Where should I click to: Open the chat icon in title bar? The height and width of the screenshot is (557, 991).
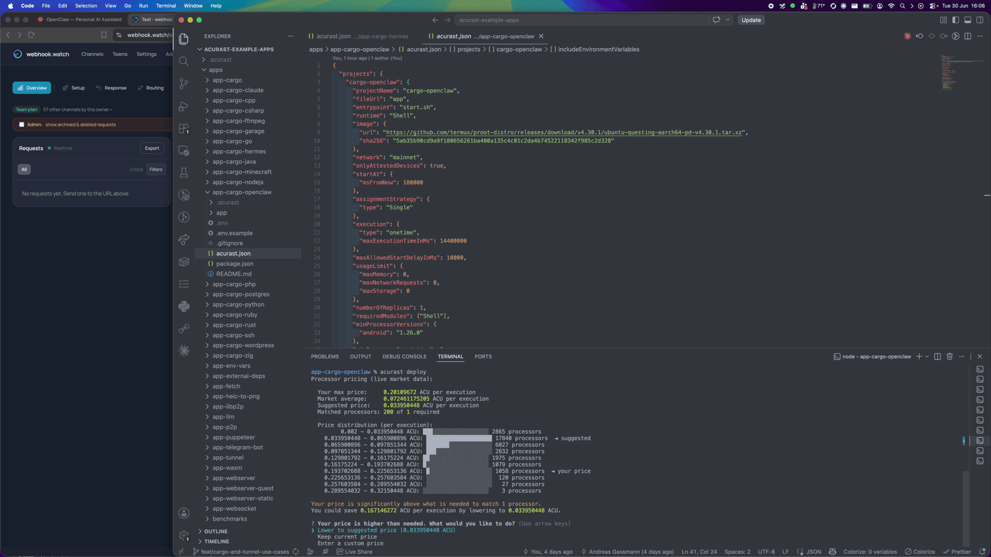(x=717, y=20)
